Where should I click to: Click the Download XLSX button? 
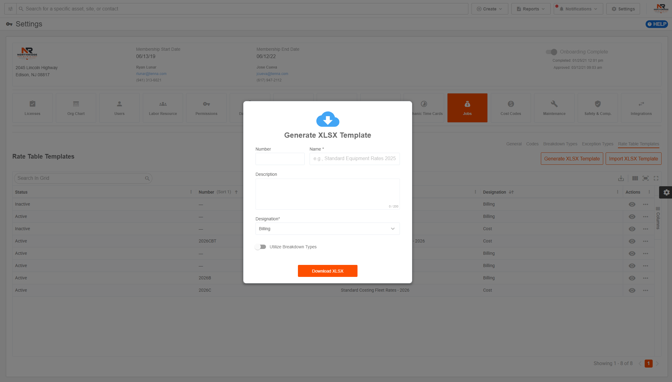327,271
